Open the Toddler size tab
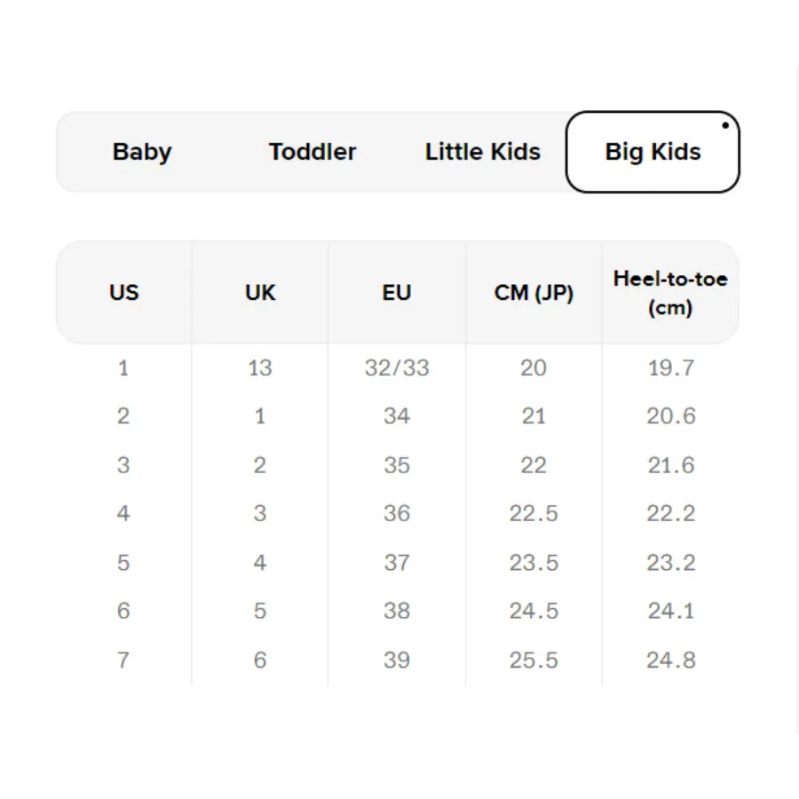This screenshot has width=799, height=799. (312, 152)
